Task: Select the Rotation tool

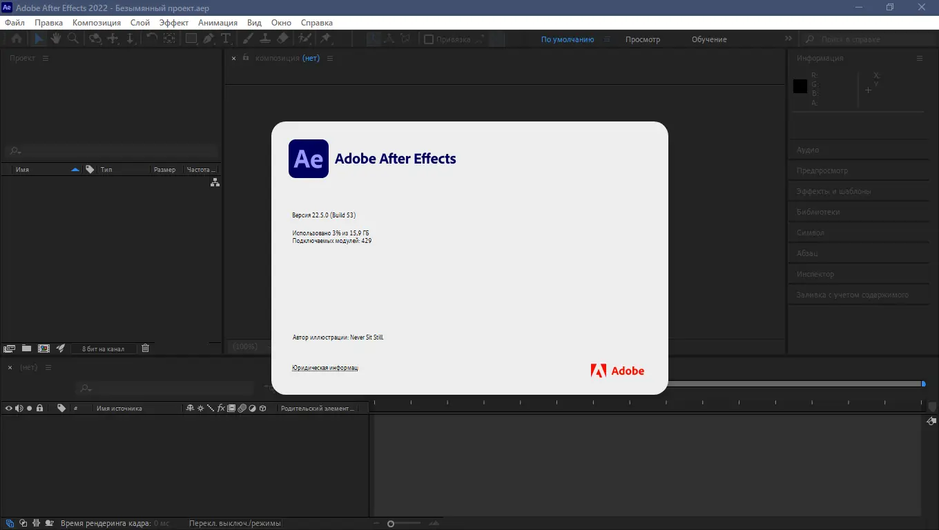Action: click(x=152, y=39)
